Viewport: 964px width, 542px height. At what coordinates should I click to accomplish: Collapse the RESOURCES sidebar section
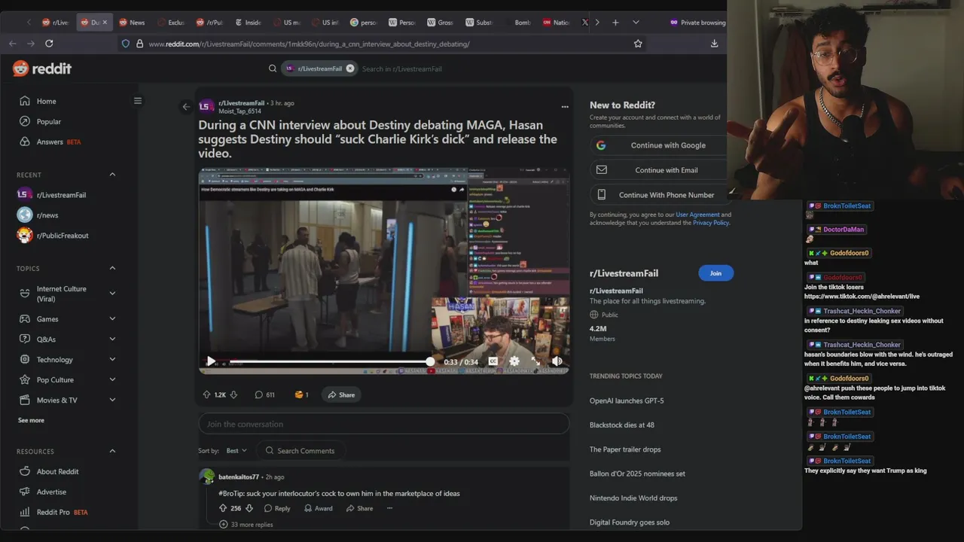[112, 452]
